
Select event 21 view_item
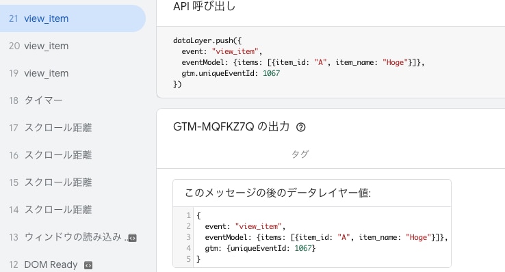(x=72, y=18)
